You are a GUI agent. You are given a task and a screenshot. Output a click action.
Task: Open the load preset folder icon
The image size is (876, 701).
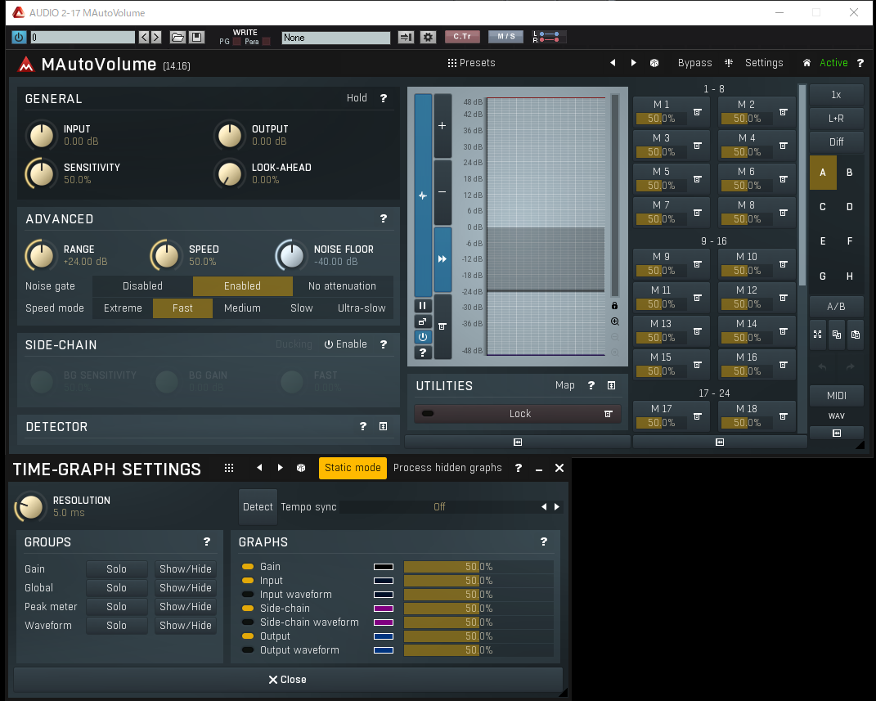(177, 37)
